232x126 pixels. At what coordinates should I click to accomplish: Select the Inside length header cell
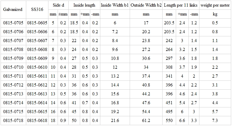(84, 5)
